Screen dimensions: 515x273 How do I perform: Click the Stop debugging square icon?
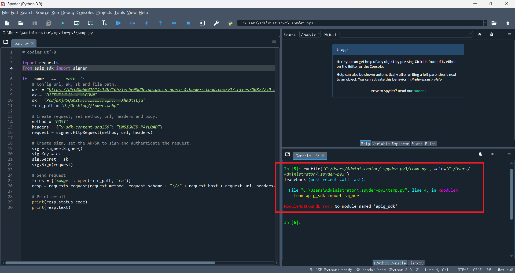click(x=188, y=23)
